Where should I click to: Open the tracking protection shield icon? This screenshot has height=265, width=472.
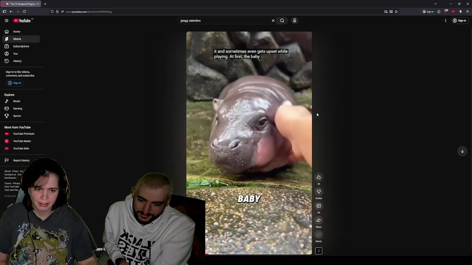click(x=52, y=12)
